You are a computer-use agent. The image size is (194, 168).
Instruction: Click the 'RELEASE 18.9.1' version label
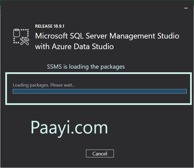(50, 26)
